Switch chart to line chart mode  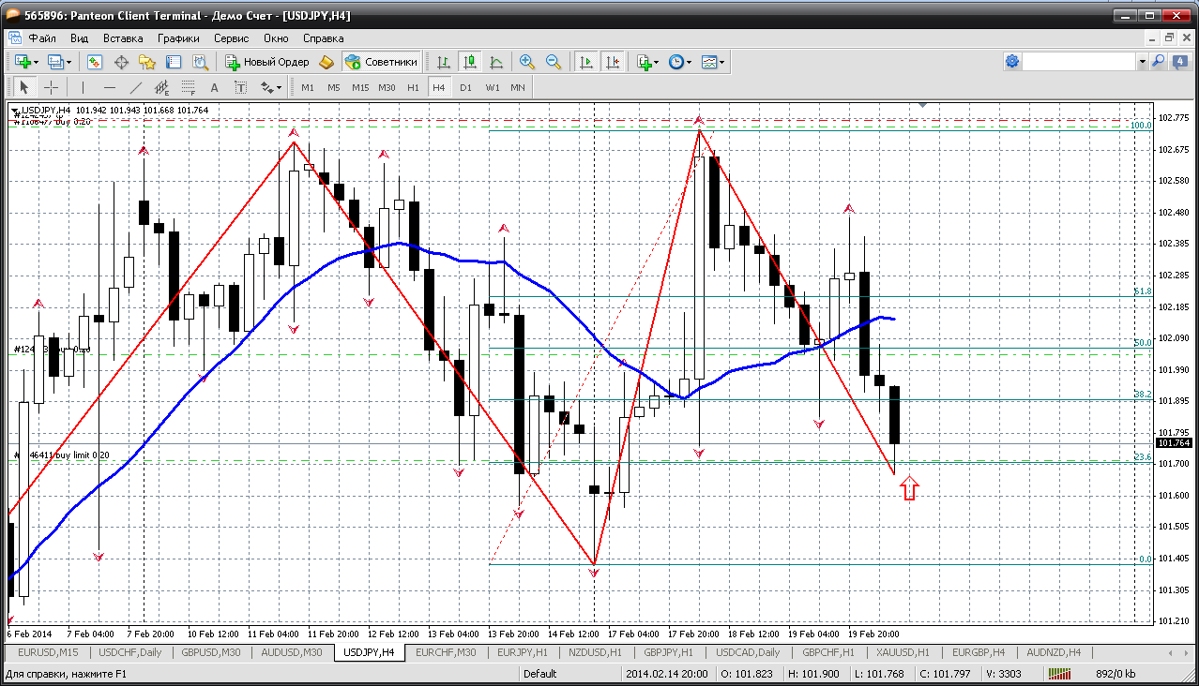coord(496,62)
